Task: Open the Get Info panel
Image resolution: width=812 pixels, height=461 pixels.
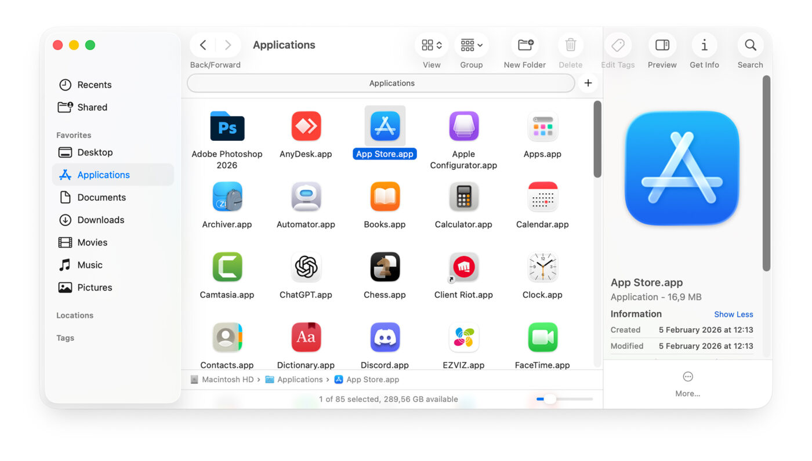Action: click(x=704, y=45)
